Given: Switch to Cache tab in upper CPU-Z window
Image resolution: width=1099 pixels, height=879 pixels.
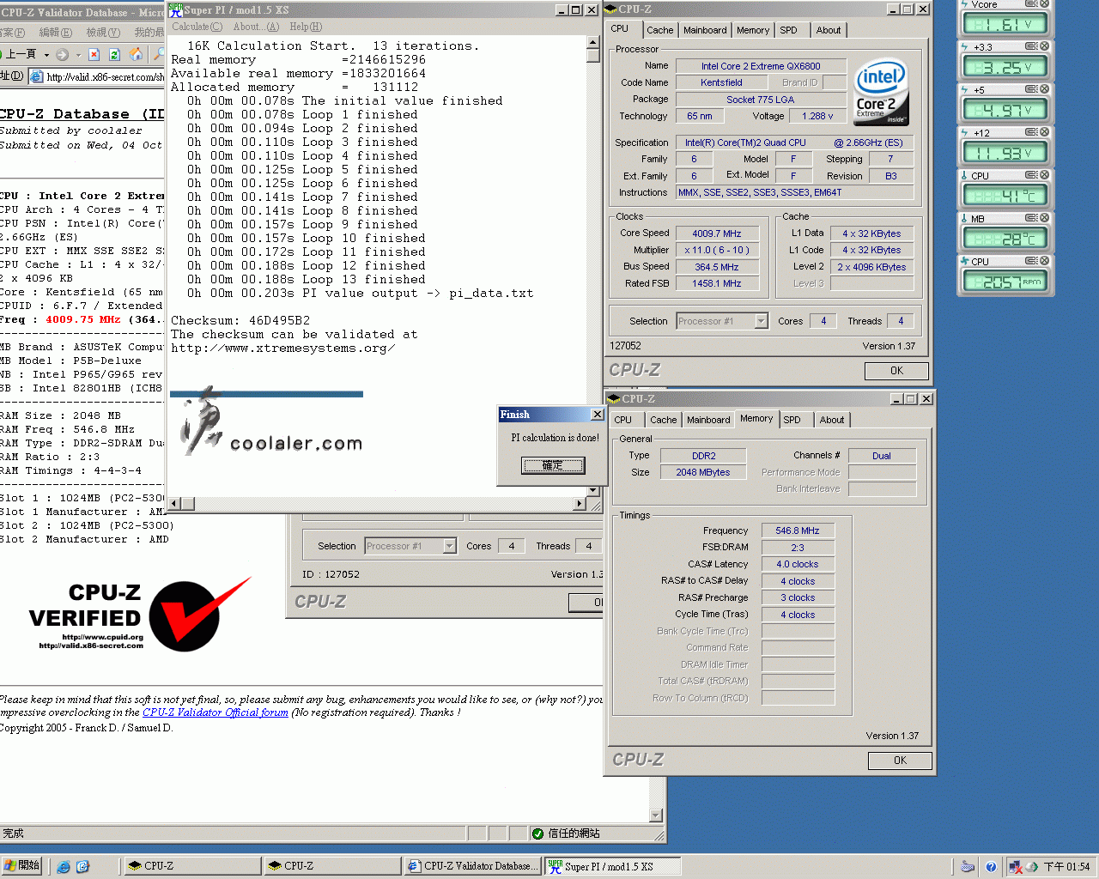Looking at the screenshot, I should pyautogui.click(x=659, y=30).
